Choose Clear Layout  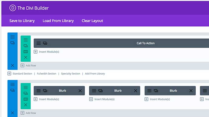pos(92,21)
